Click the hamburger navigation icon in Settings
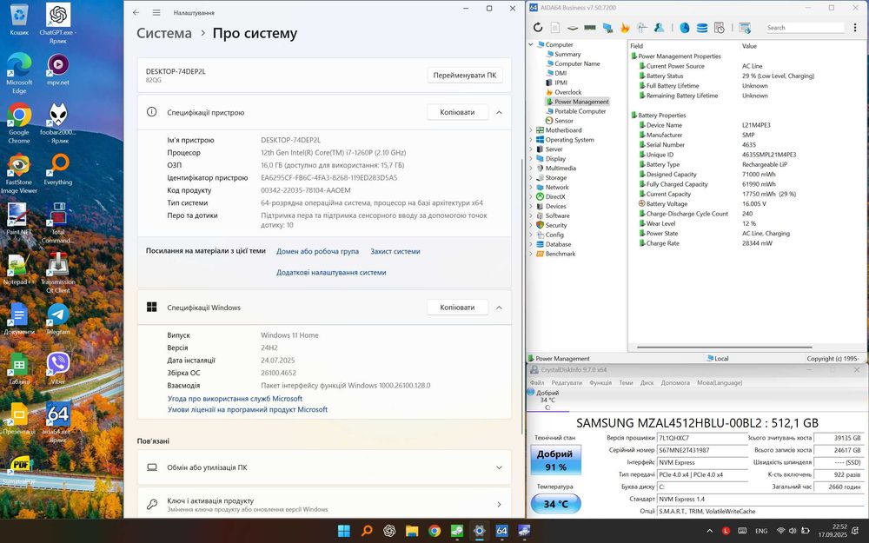This screenshot has height=543, width=869. tap(156, 12)
